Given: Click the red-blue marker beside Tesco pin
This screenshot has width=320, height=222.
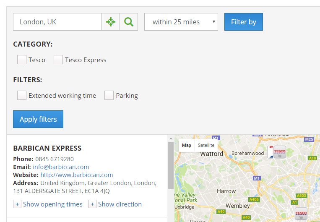Looking at the screenshot, I should [x=271, y=152].
